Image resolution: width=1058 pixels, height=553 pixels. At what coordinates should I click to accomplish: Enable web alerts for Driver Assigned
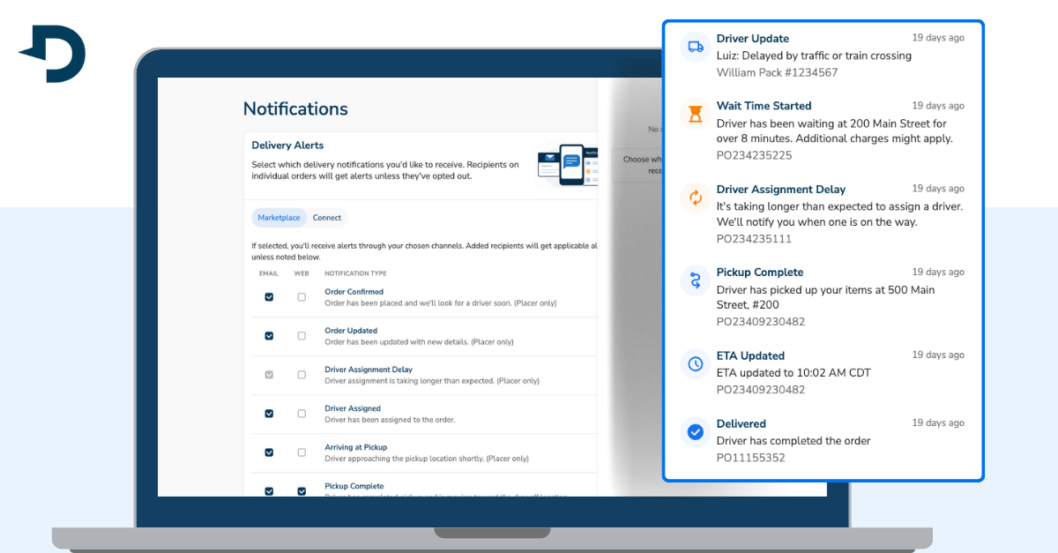pyautogui.click(x=302, y=414)
